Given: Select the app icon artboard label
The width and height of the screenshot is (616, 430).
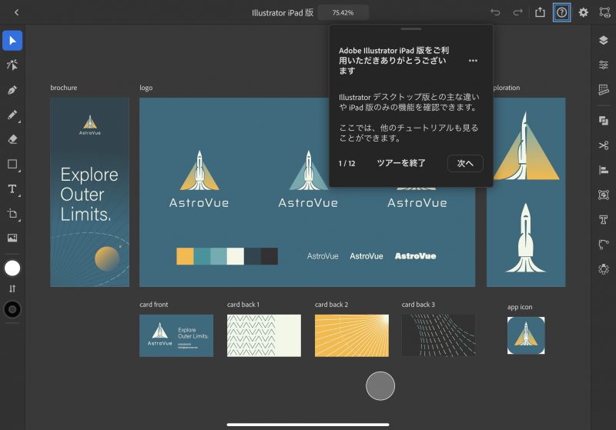Looking at the screenshot, I should pos(520,307).
